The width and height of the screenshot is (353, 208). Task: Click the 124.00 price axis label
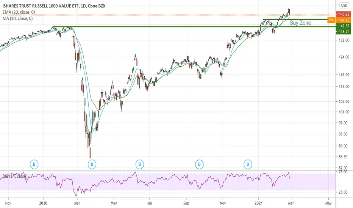344,57
